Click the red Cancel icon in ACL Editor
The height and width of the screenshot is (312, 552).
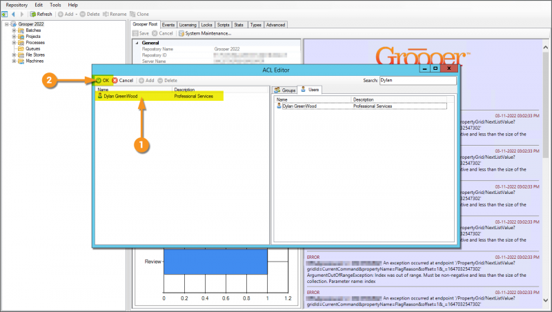coord(115,81)
